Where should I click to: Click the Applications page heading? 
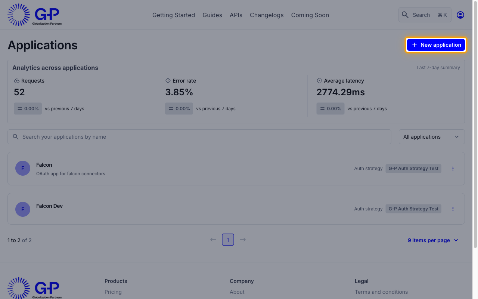(x=43, y=45)
